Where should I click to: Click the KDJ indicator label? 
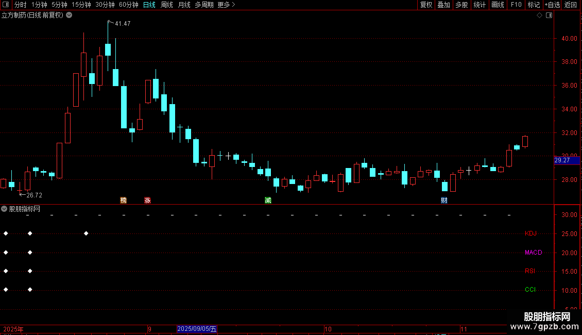point(530,233)
